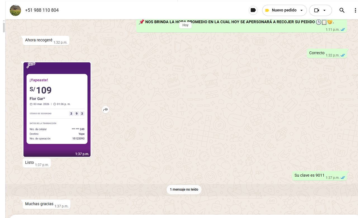Expand the Nuevo pedido label dropdown
This screenshot has height=218, width=358.
click(x=302, y=10)
